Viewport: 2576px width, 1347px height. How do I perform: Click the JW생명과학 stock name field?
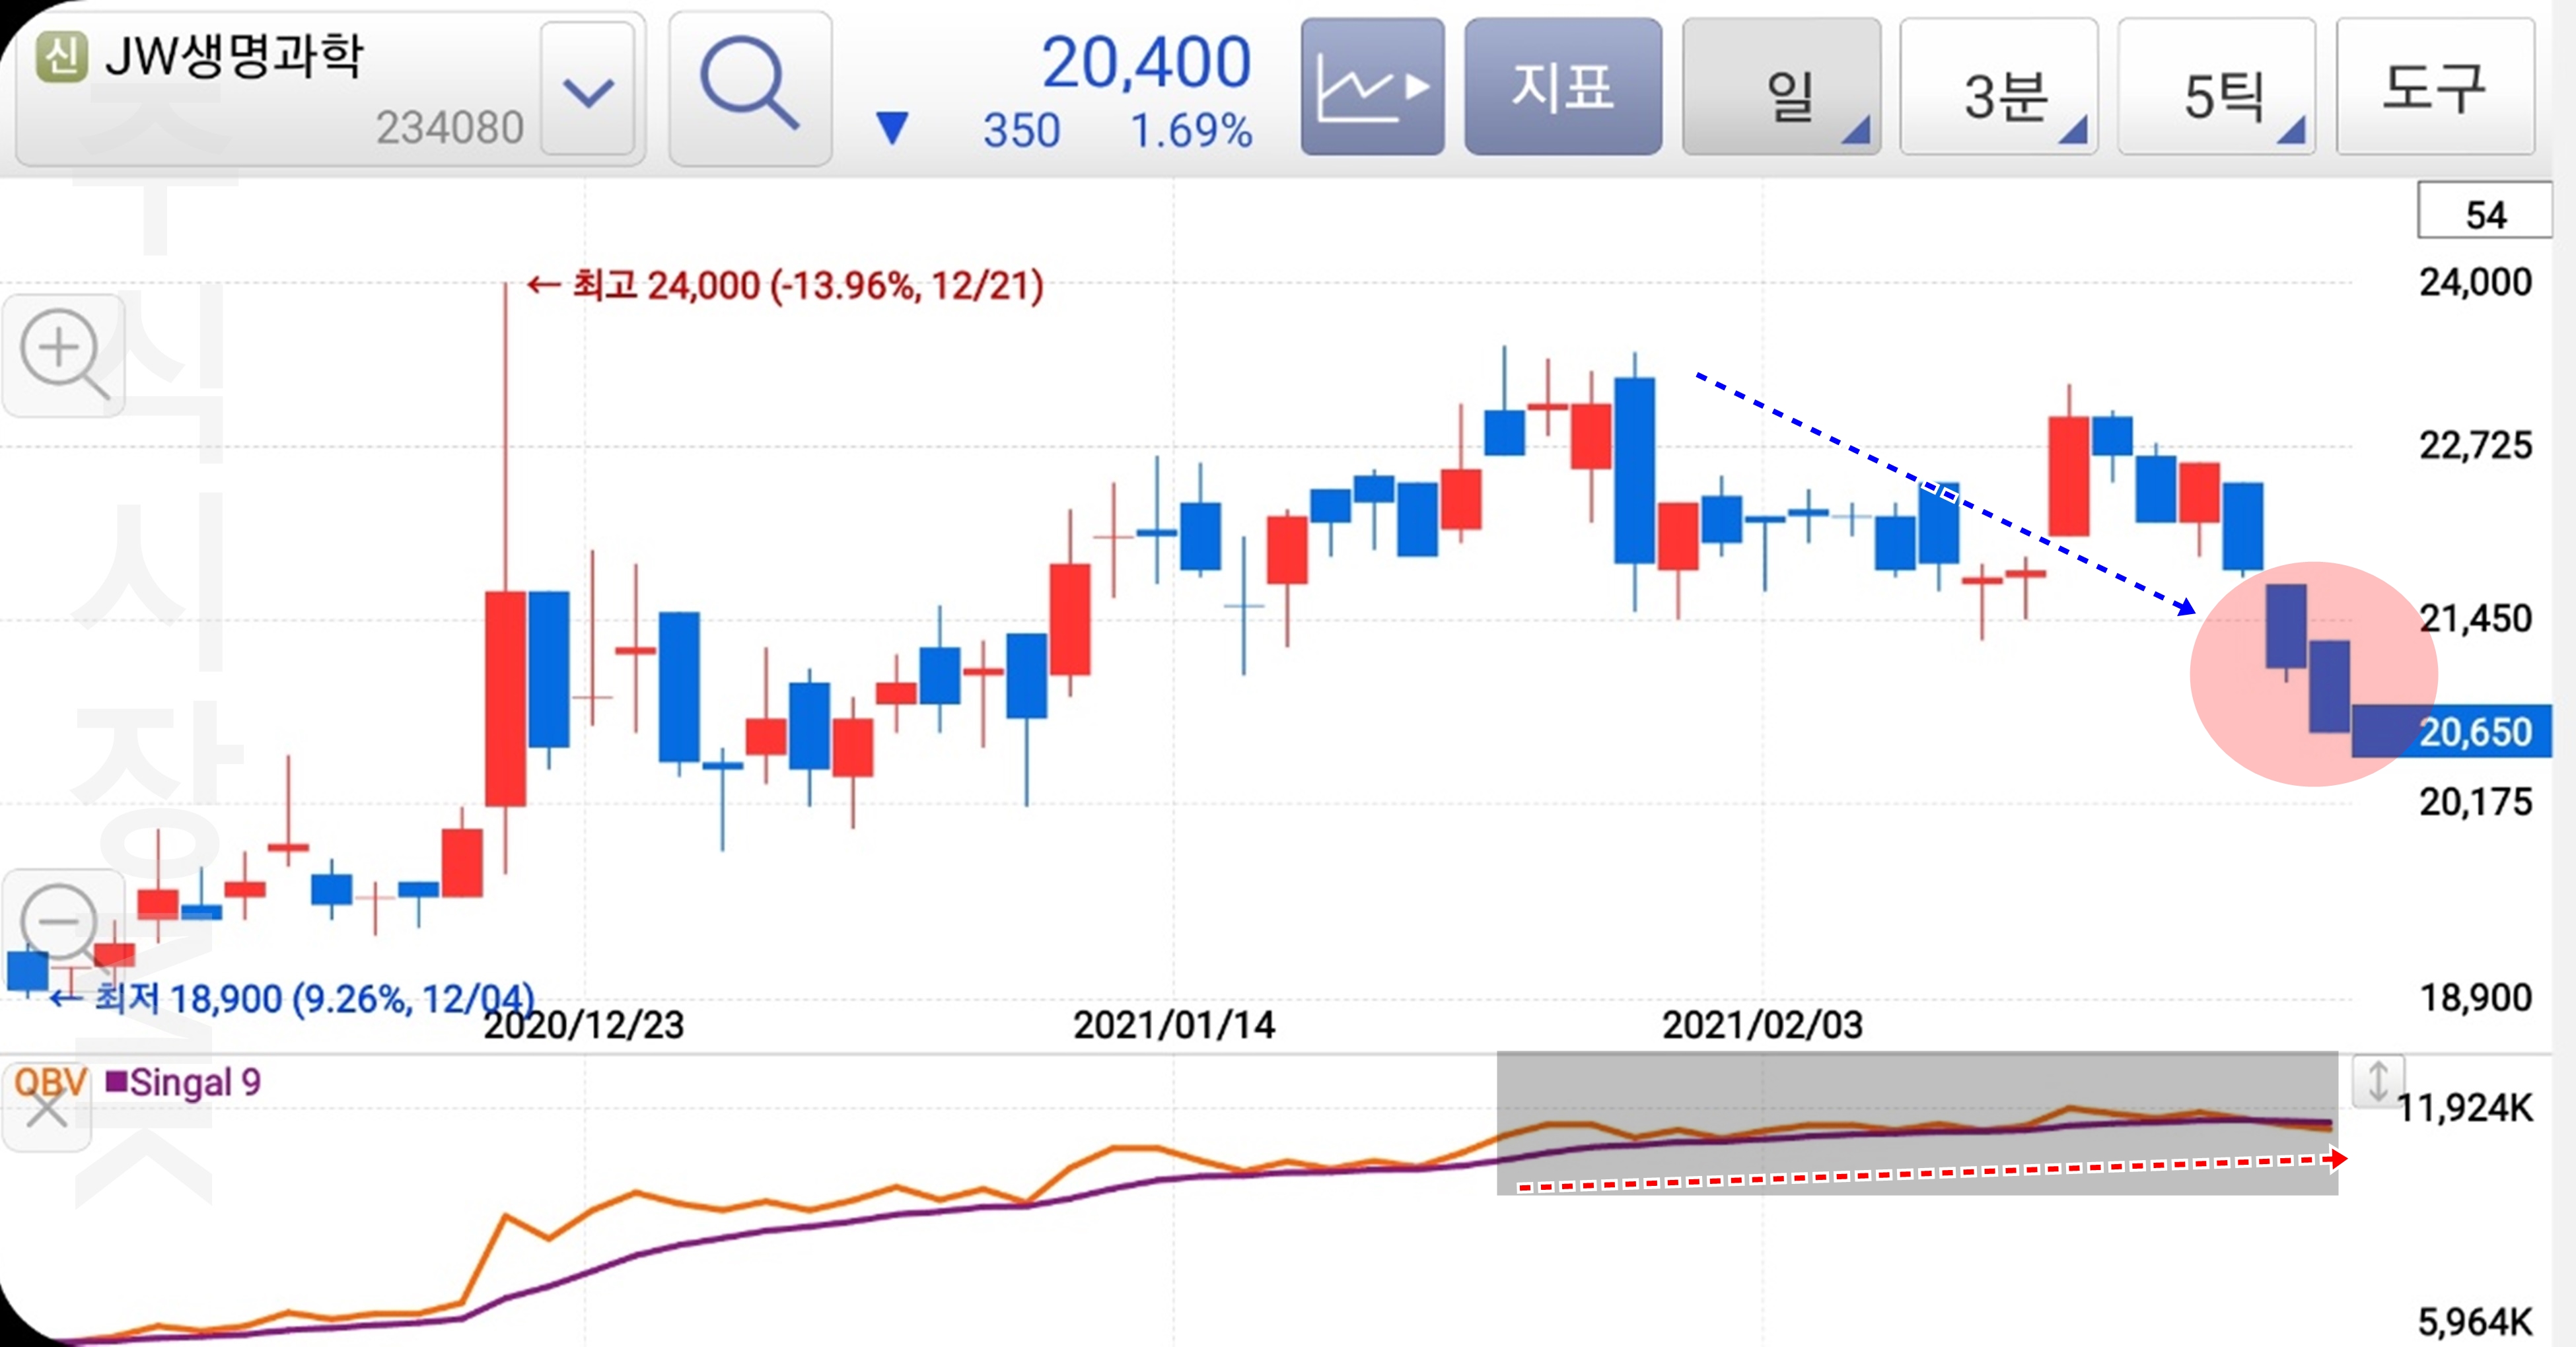235,57
